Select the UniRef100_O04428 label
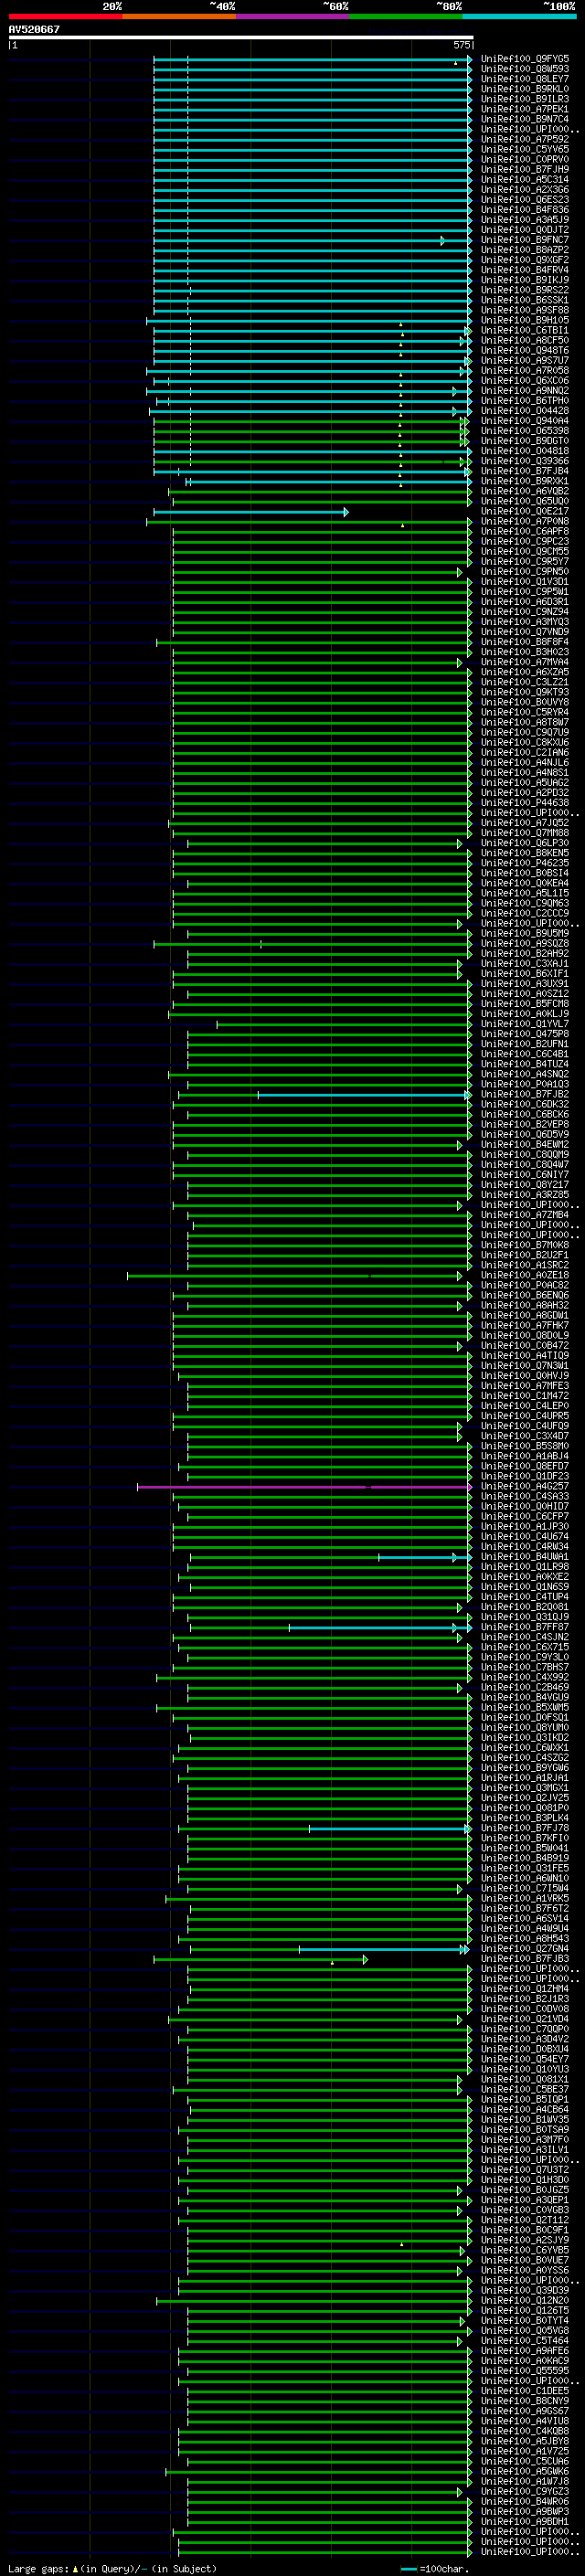The width and height of the screenshot is (585, 2576). pyautogui.click(x=525, y=411)
